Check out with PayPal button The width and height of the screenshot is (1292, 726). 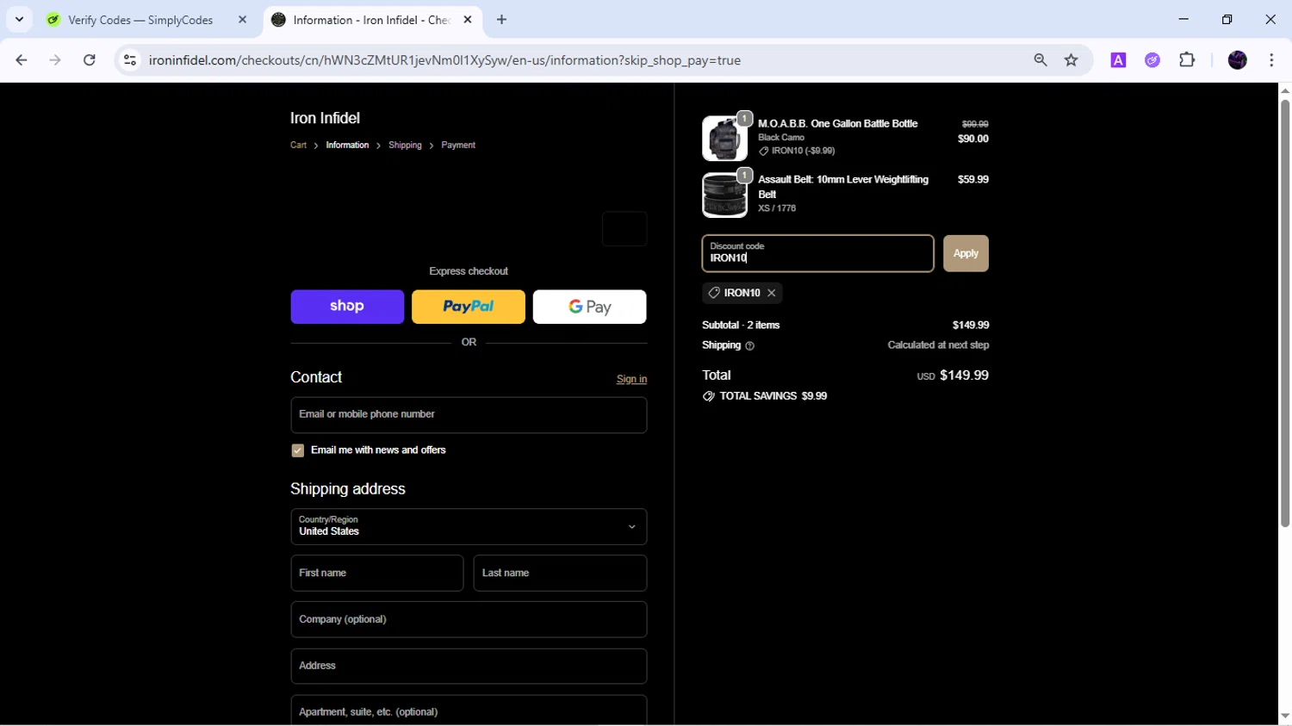point(469,307)
